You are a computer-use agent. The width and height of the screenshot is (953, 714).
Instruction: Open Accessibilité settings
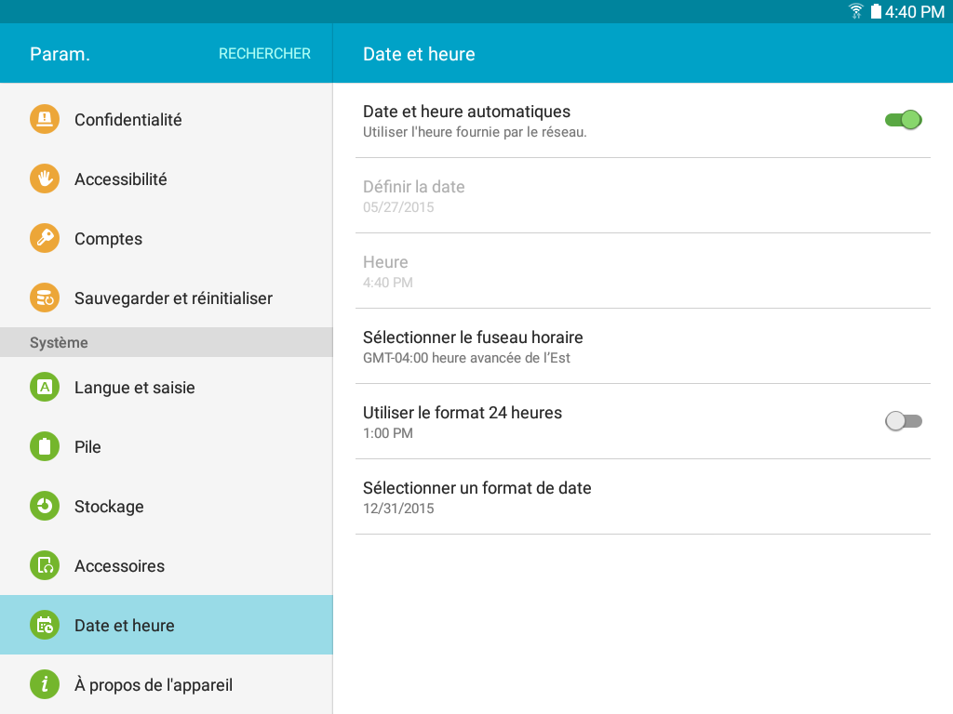[167, 179]
